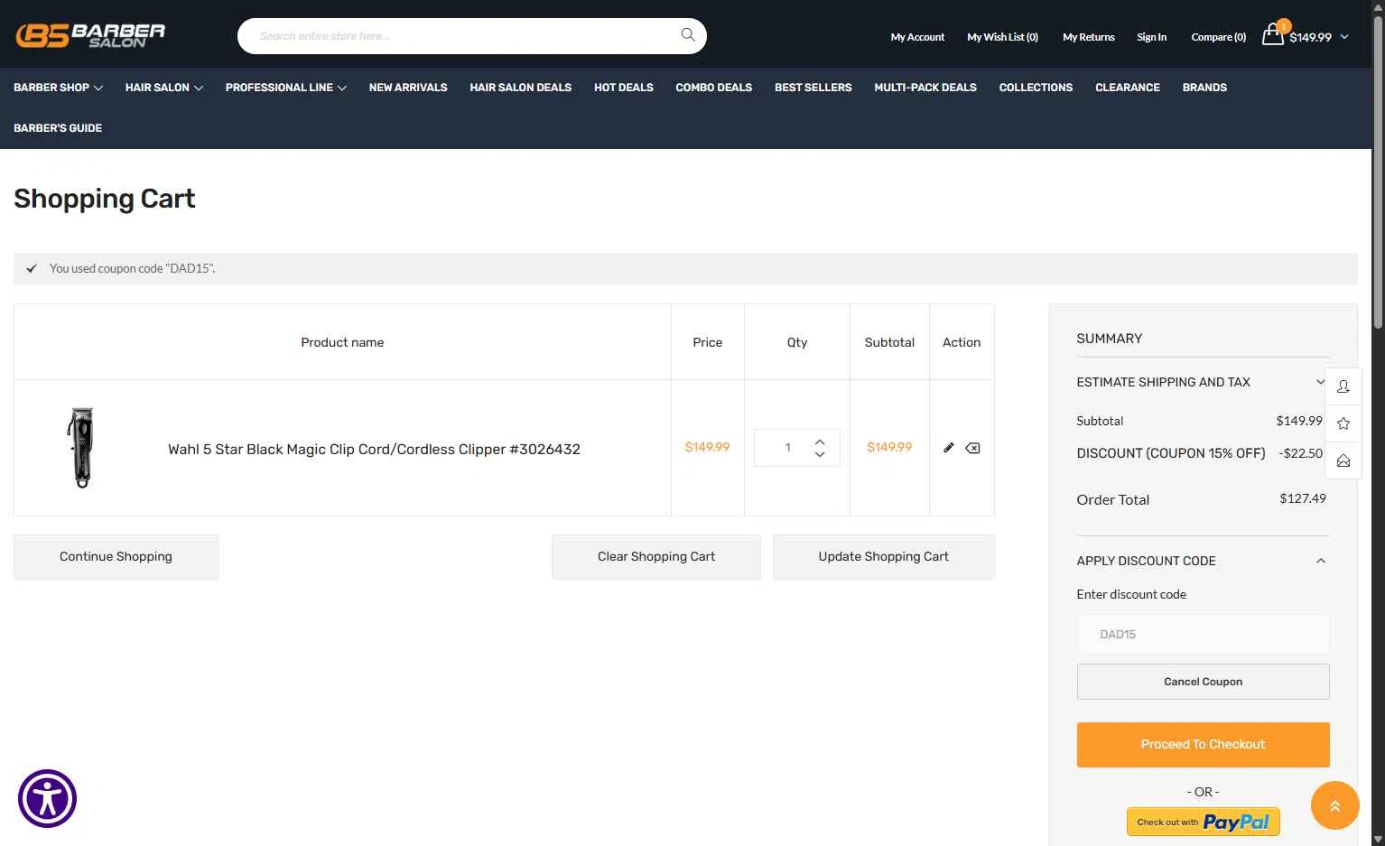The image size is (1385, 846).
Task: Open the accessibility widget icon
Action: pyautogui.click(x=47, y=798)
